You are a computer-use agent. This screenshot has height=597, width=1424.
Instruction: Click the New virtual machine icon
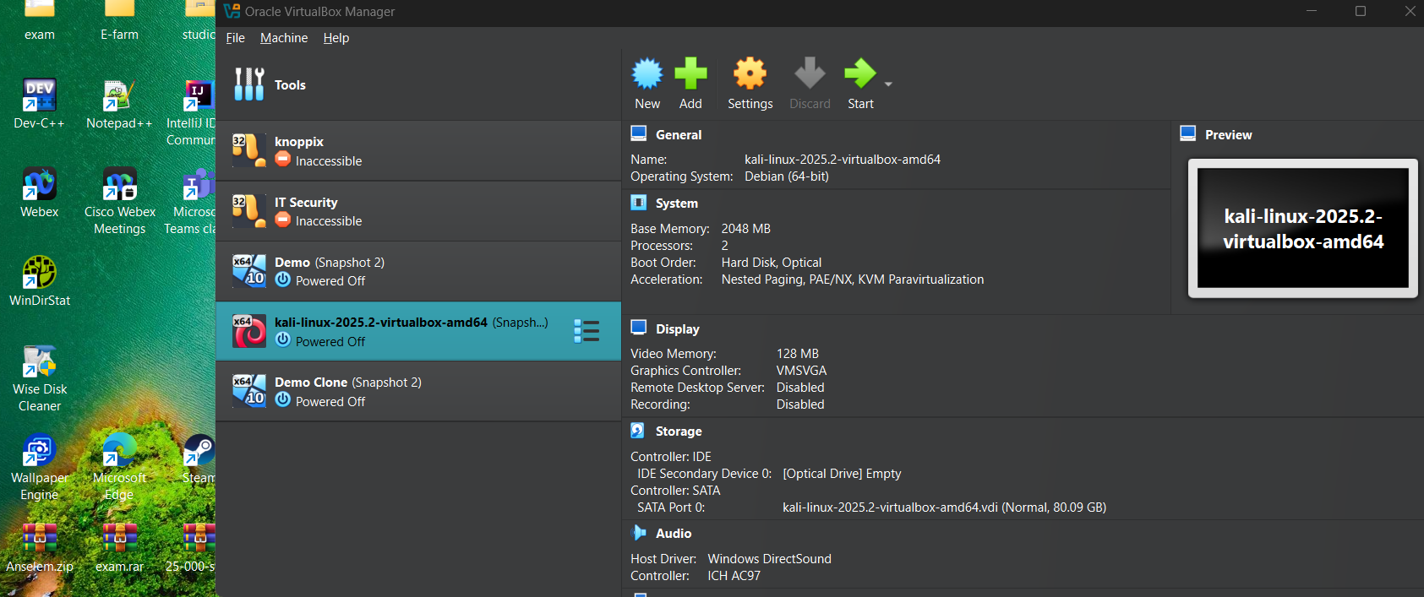647,74
